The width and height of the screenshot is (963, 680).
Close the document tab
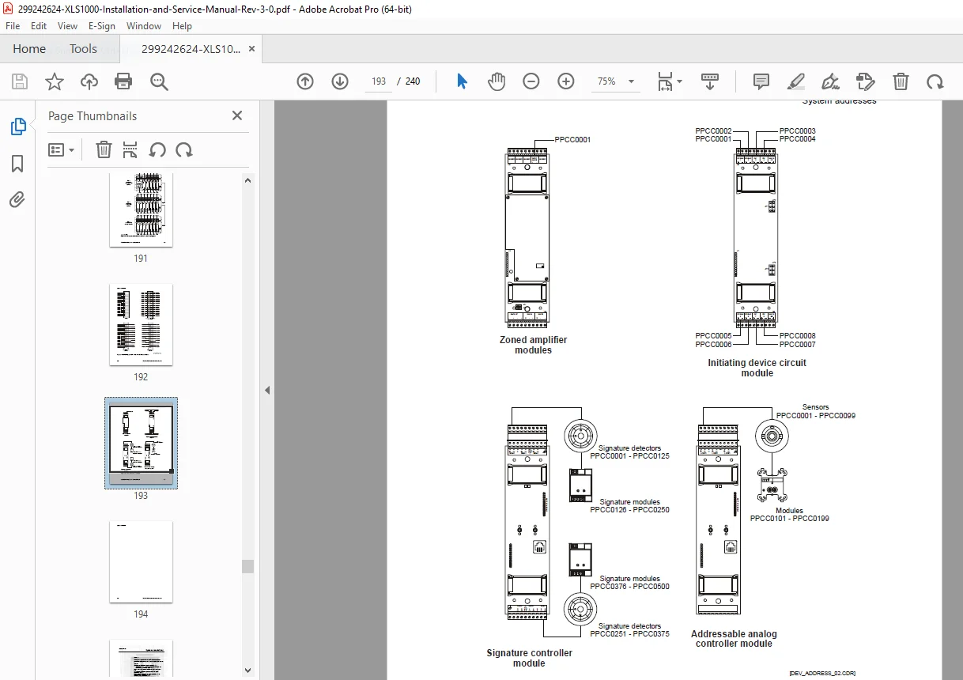(252, 49)
